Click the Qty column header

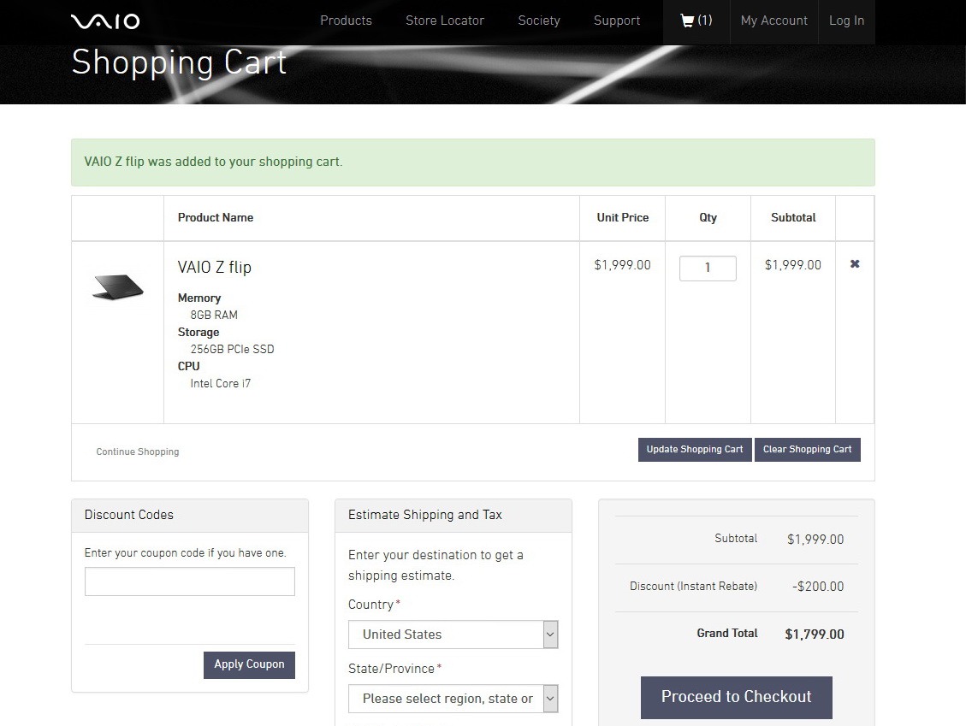click(x=708, y=217)
